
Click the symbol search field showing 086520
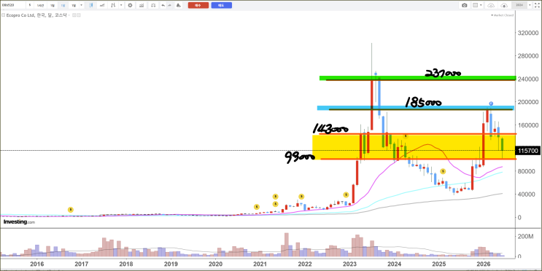pos(13,5)
